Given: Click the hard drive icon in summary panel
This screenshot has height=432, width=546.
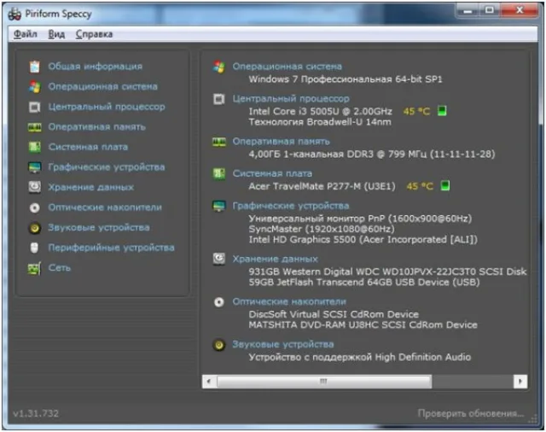Looking at the screenshot, I should click(x=219, y=259).
